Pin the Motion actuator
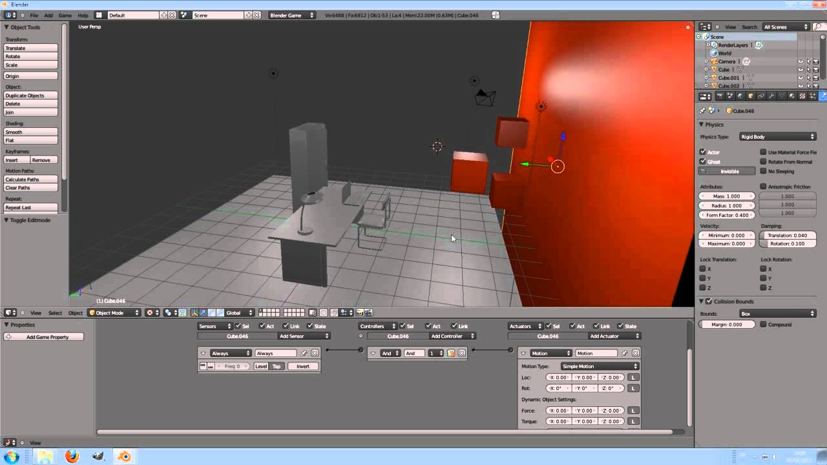827x465 pixels. coord(624,353)
